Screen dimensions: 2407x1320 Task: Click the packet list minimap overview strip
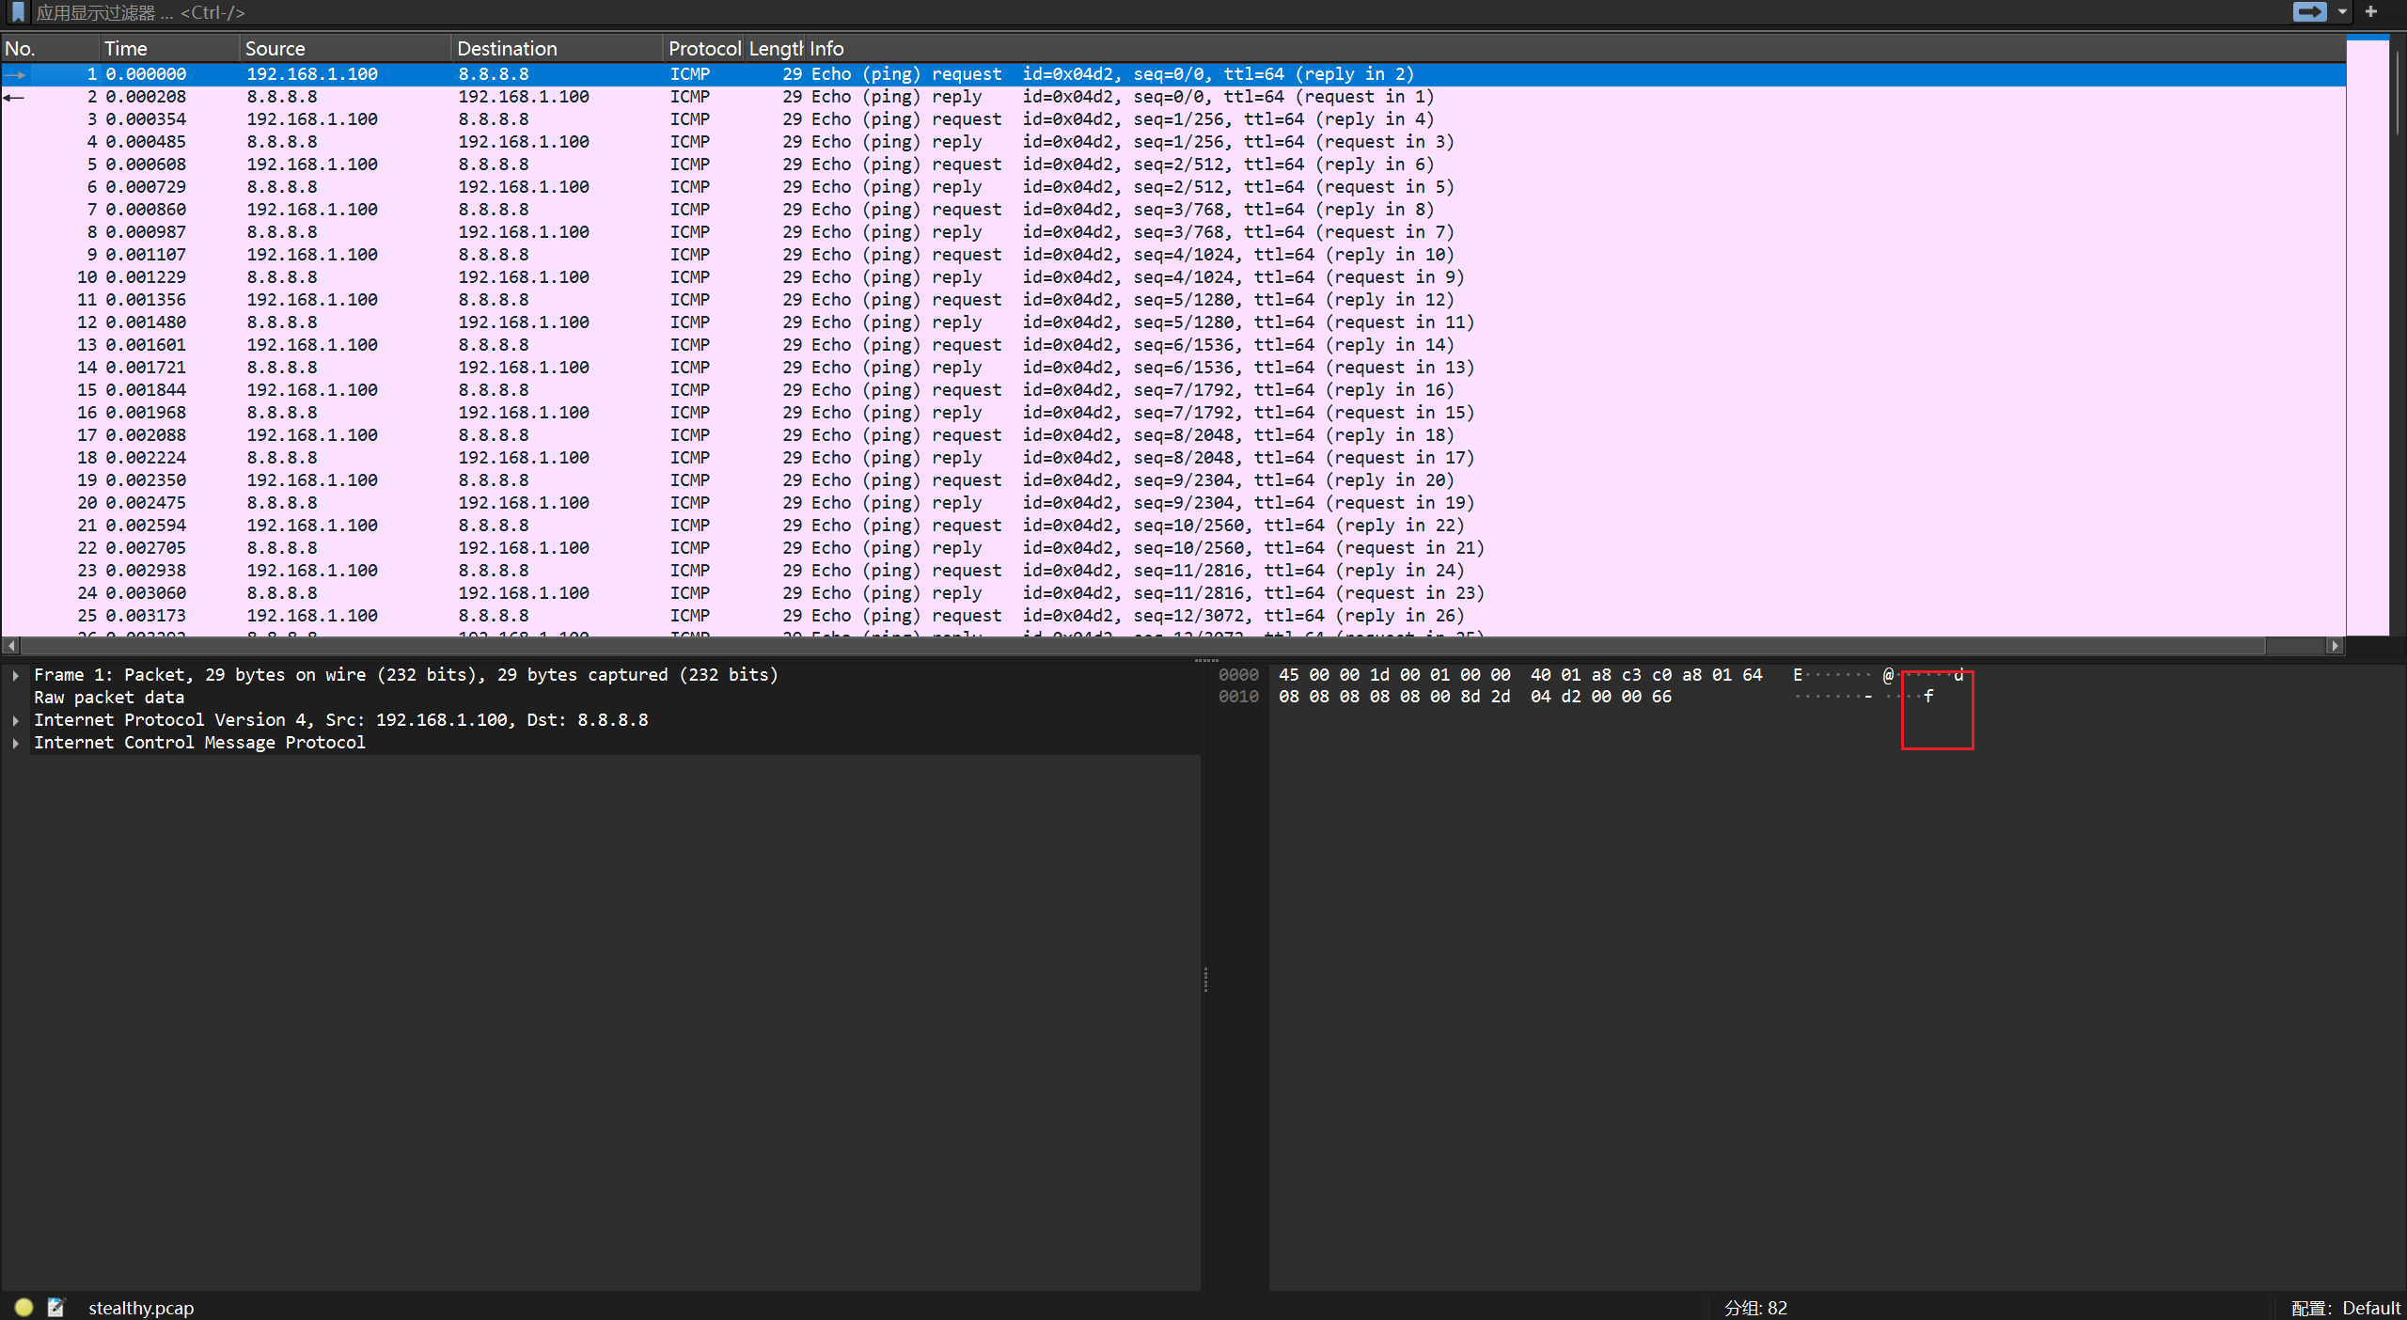[2368, 336]
